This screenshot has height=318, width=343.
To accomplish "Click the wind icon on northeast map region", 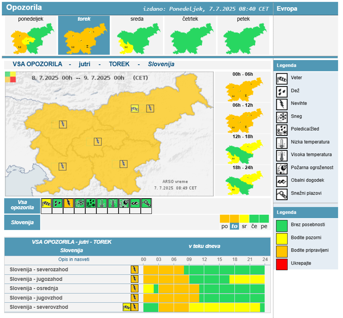I will tap(135, 108).
